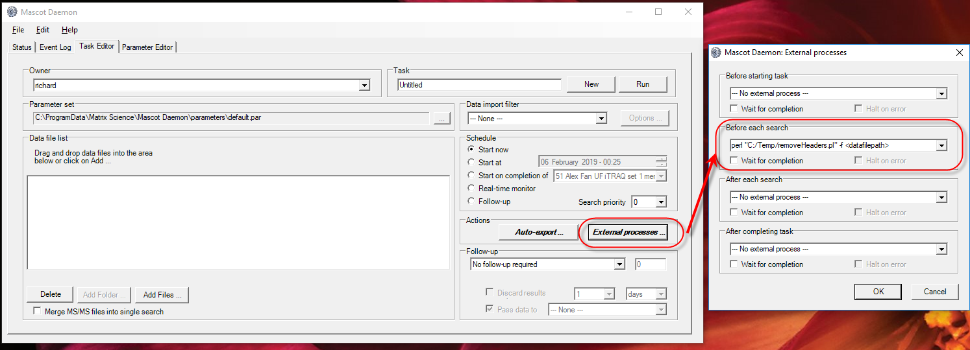The width and height of the screenshot is (970, 350).
Task: Open the Help menu
Action: 69,30
